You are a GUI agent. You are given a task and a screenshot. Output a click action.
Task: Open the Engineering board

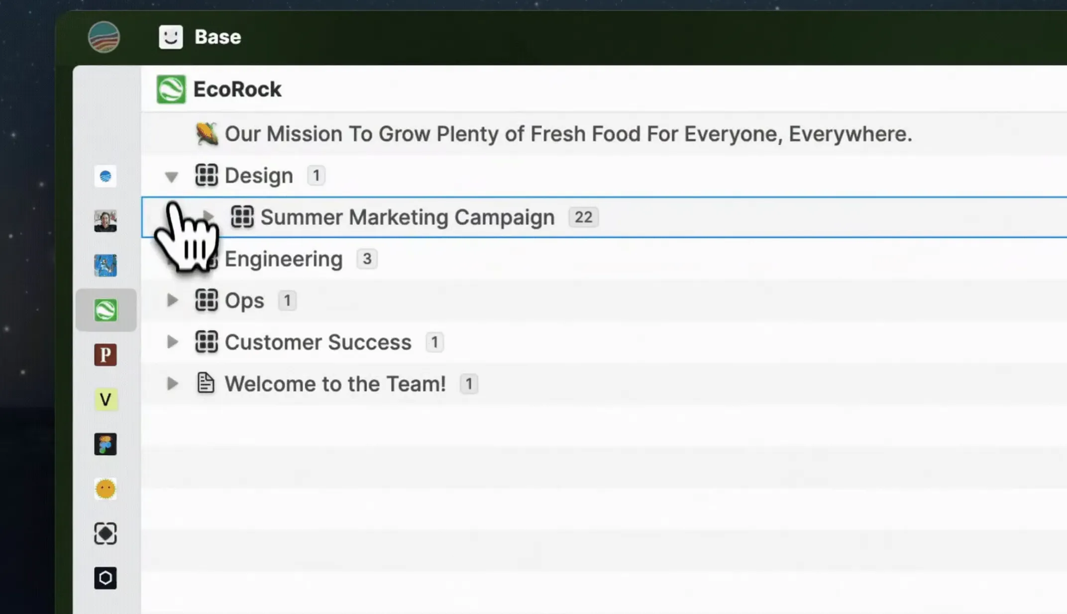(284, 259)
